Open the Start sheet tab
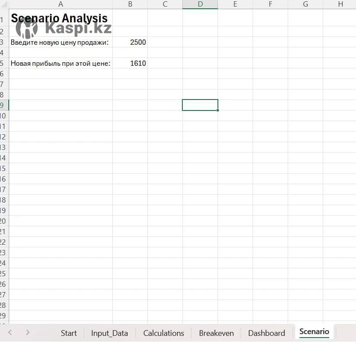Viewport: 356px width, 342px height. [x=69, y=333]
